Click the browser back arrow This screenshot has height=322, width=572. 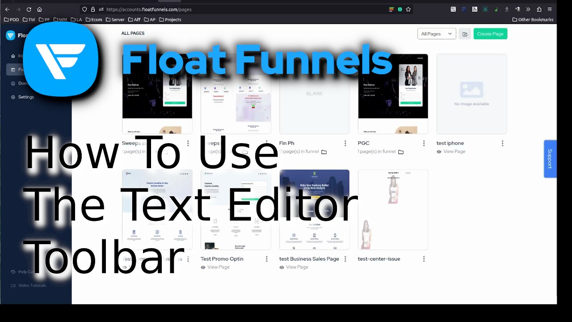click(x=7, y=9)
